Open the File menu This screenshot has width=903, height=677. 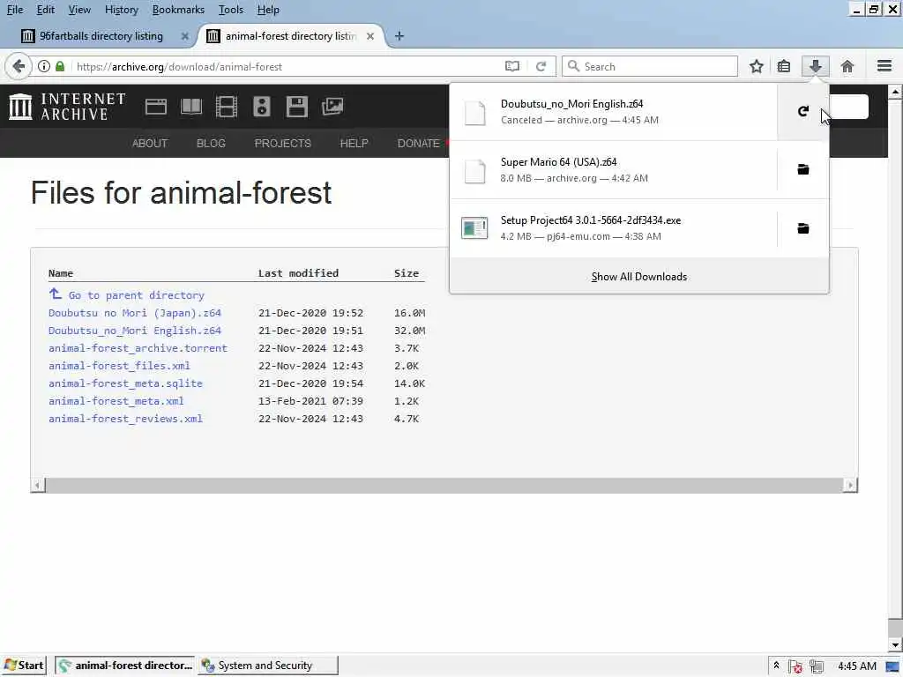coord(15,10)
